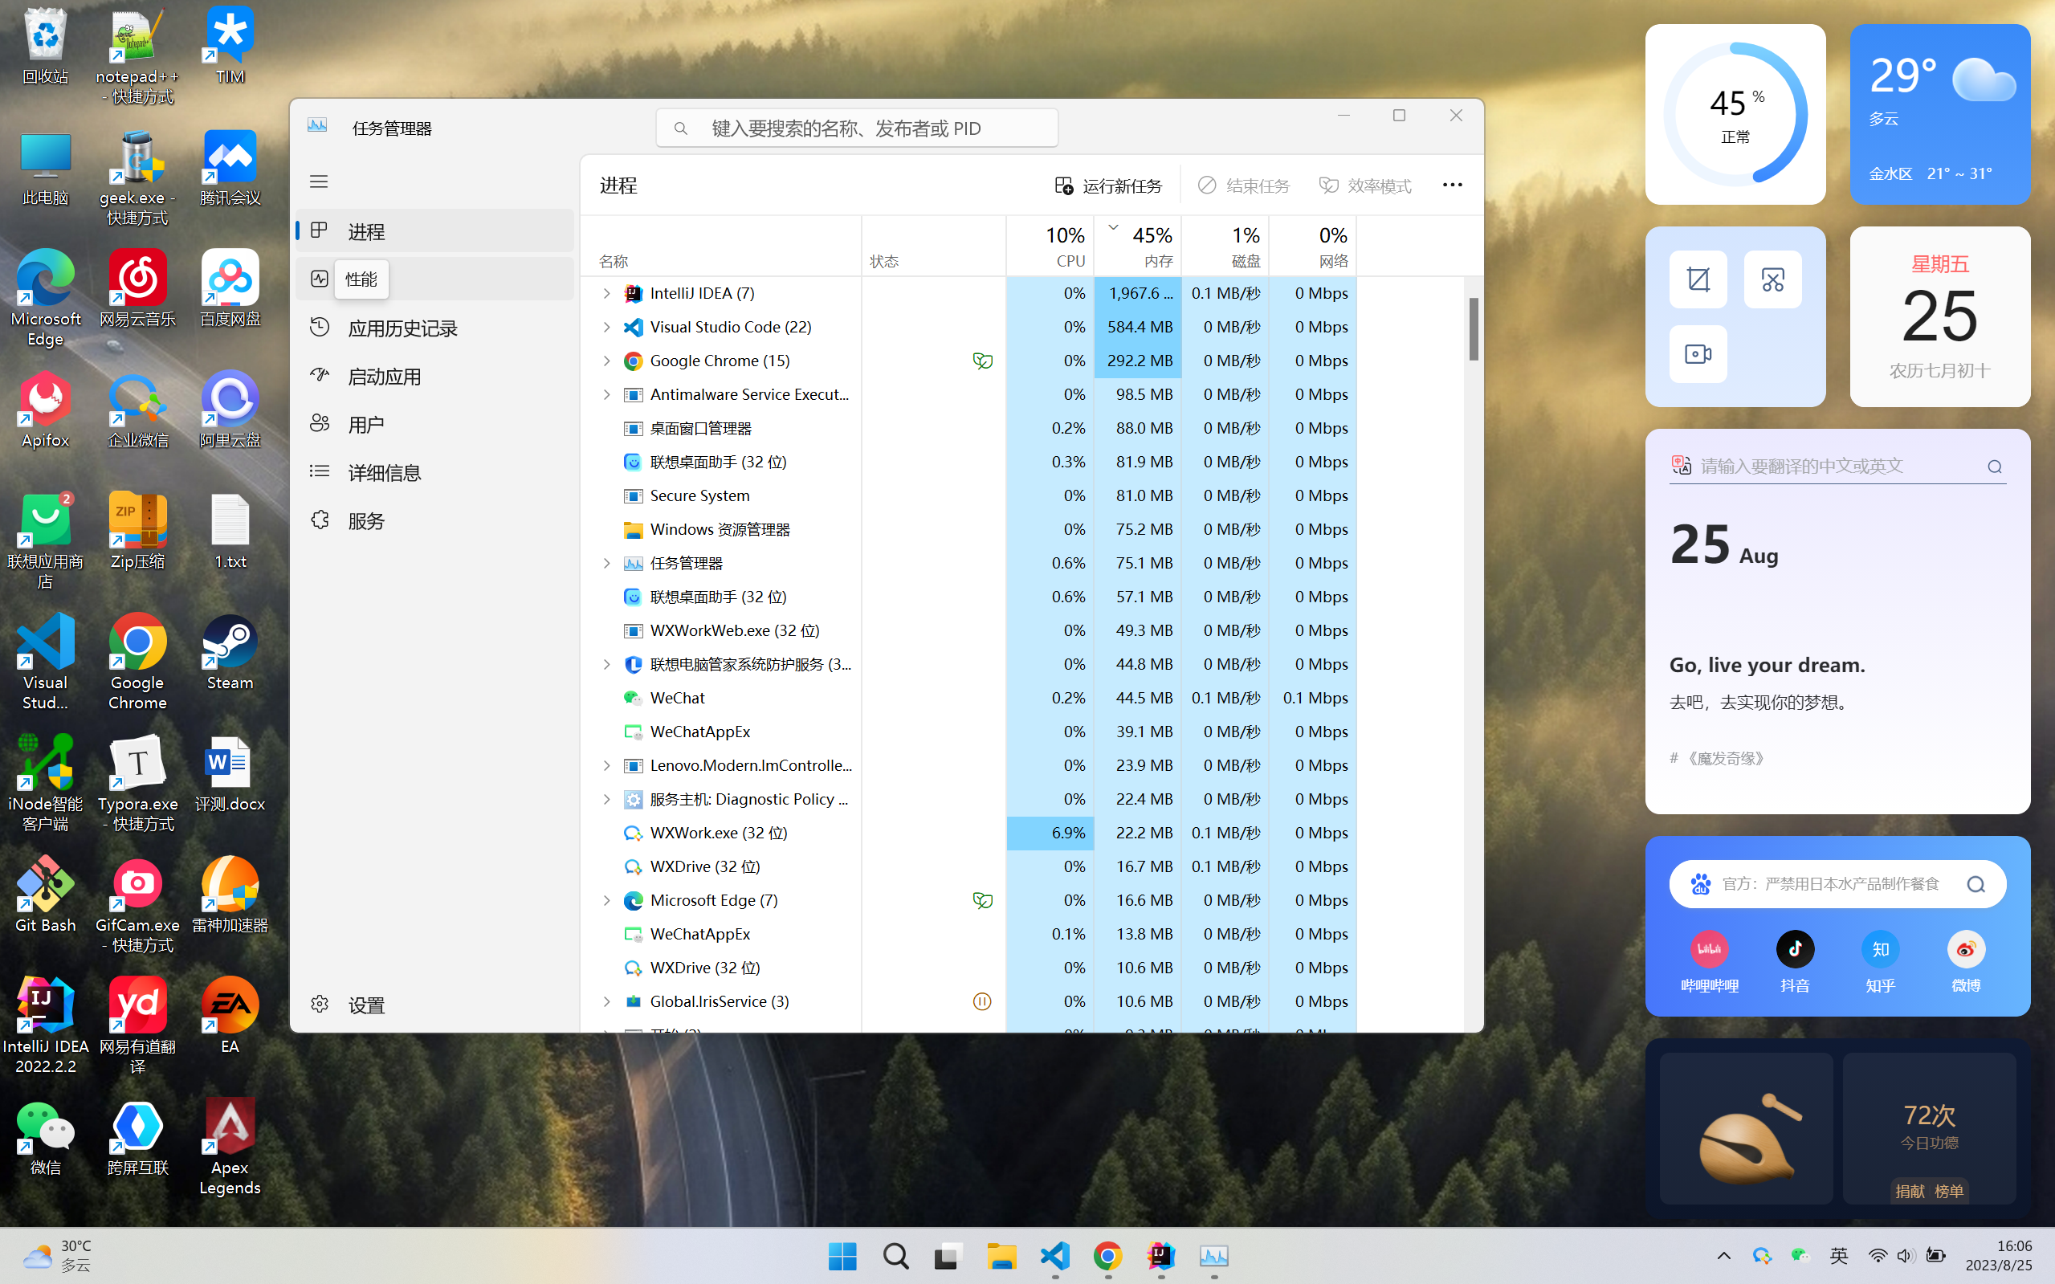This screenshot has height=1284, width=2055.
Task: Open the Performance page icon in sidebar
Action: point(320,279)
